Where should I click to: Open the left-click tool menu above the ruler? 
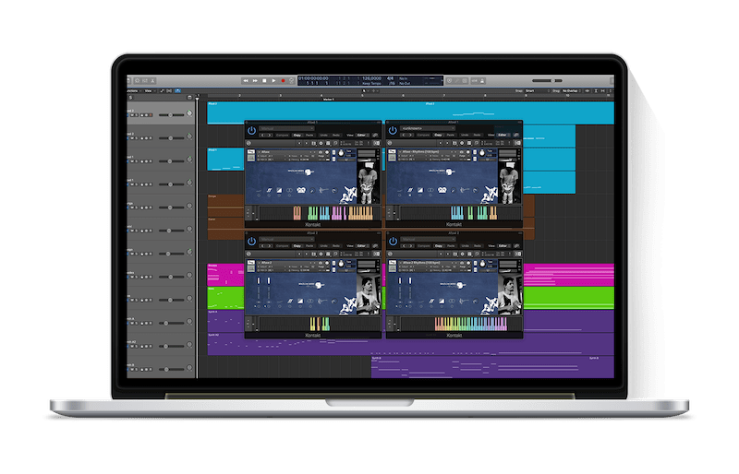(x=365, y=90)
